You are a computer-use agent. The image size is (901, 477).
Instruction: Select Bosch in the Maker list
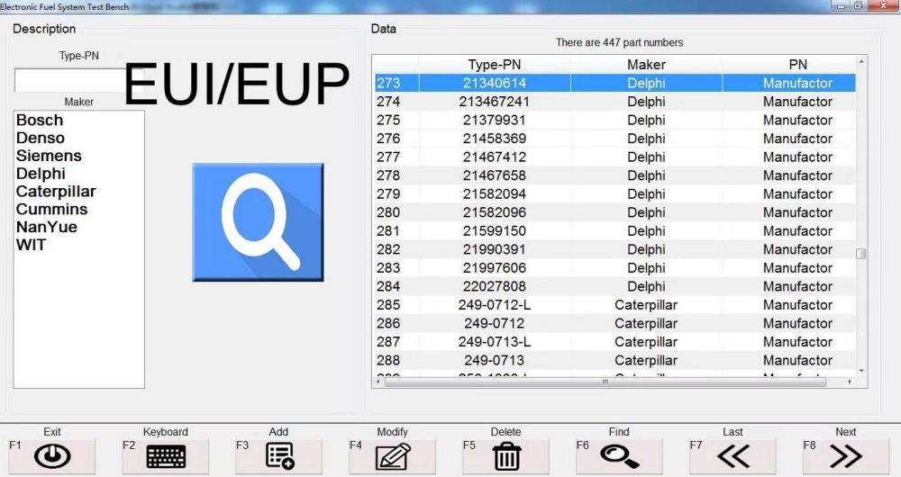40,121
